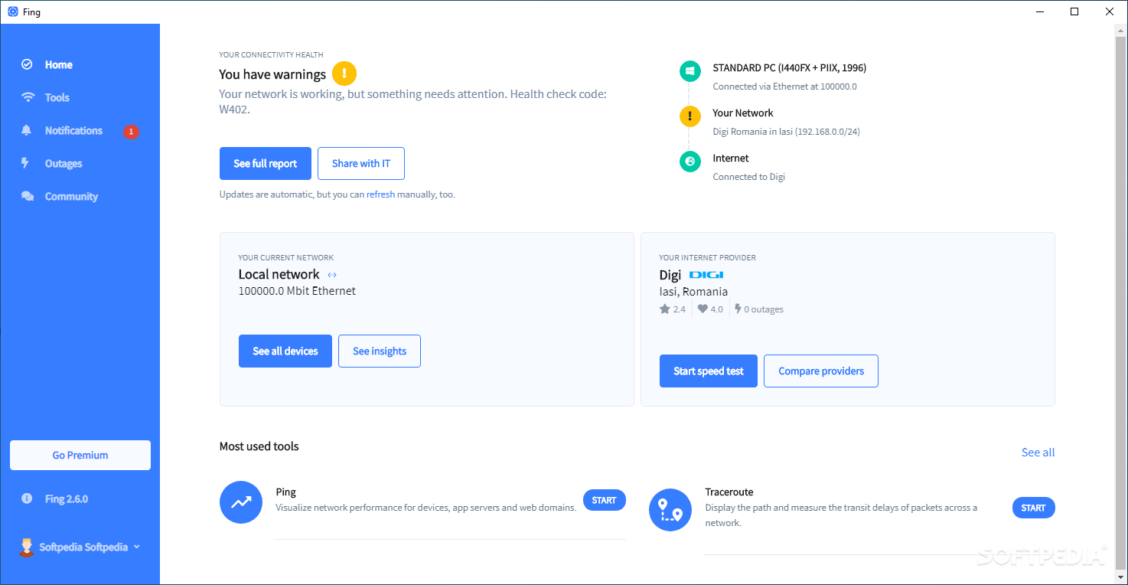Screen dimensions: 1128x585
Task: Click the red notification count badge
Action: (x=131, y=132)
